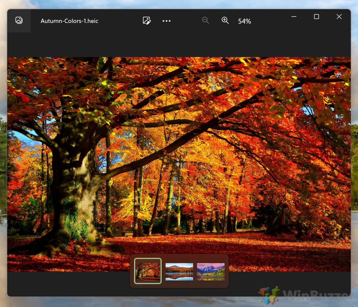358x307 pixels.
Task: Zoom in with the plus magnifier
Action: click(225, 20)
